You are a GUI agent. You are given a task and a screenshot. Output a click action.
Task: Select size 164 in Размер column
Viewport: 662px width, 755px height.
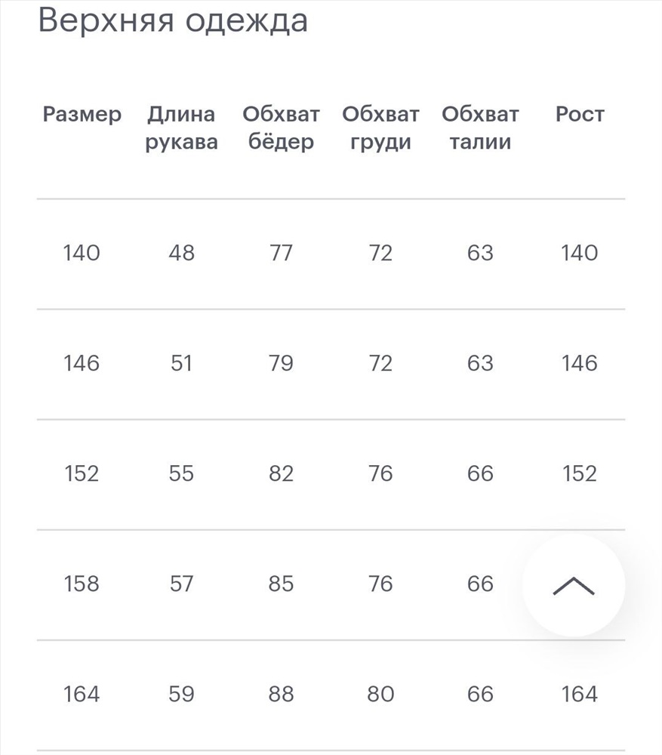tap(82, 694)
